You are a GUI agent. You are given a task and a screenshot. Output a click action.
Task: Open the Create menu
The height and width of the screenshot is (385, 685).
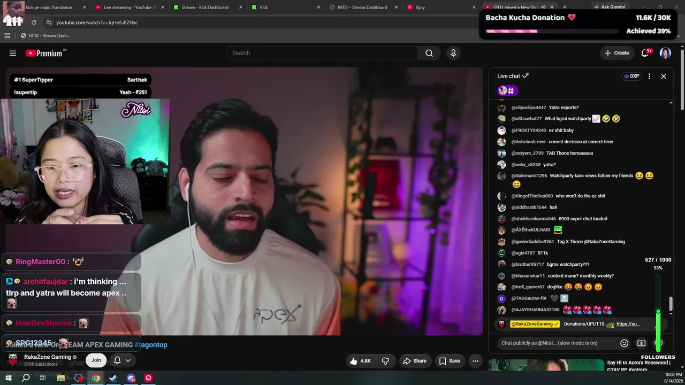pos(616,53)
